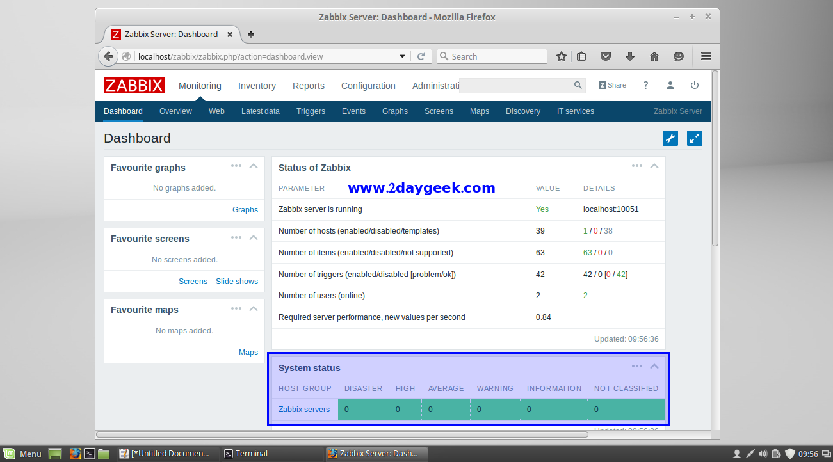Click the Zabbix sign out power icon

[695, 85]
